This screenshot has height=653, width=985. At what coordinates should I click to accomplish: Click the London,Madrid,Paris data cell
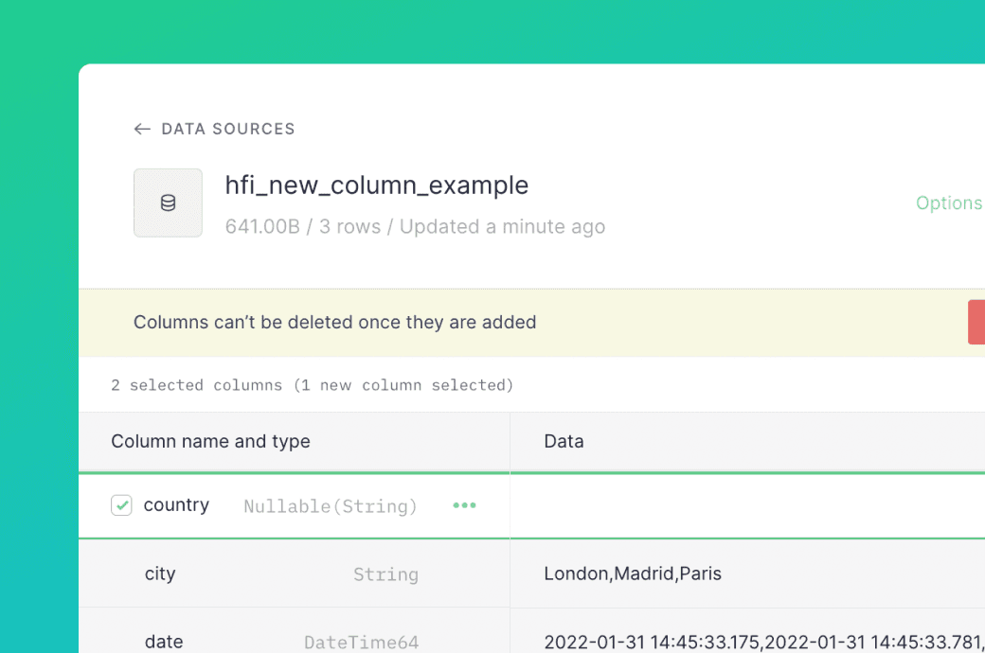pyautogui.click(x=633, y=574)
